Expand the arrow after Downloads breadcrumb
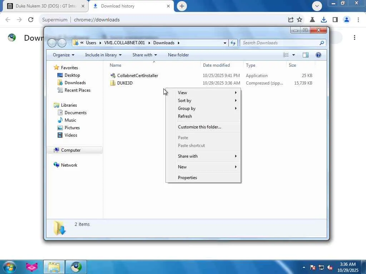The height and width of the screenshot is (274, 366). coord(179,43)
